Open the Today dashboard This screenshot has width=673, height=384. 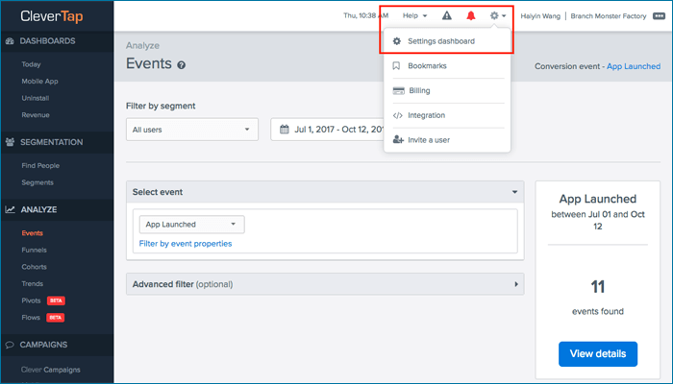coord(32,64)
